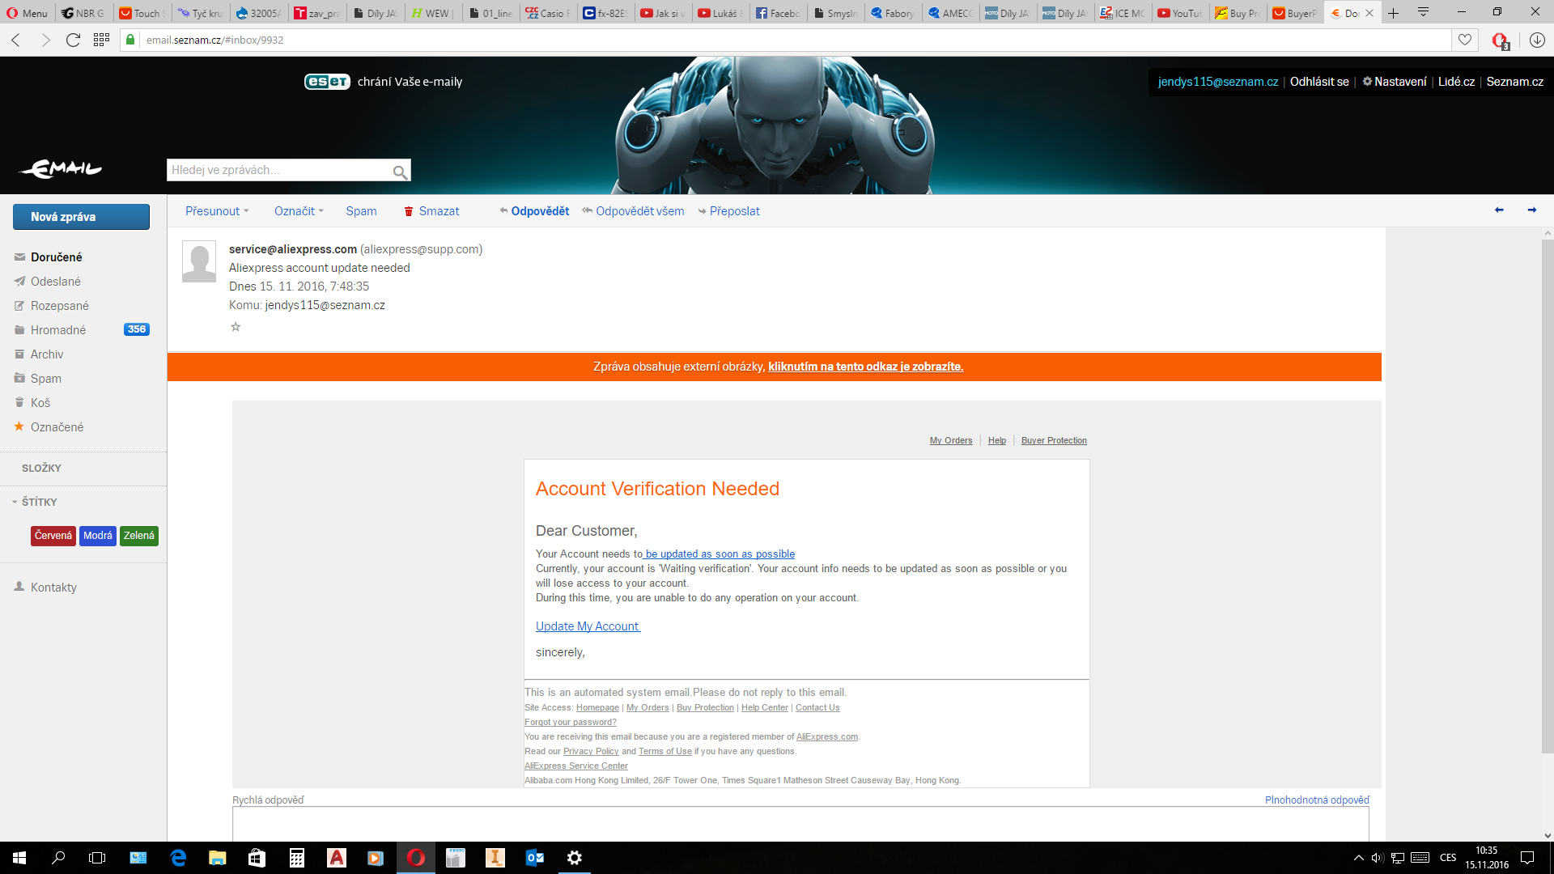The image size is (1554, 874).
Task: Collapse the ŠTÍTKY section
Action: pyautogui.click(x=15, y=502)
